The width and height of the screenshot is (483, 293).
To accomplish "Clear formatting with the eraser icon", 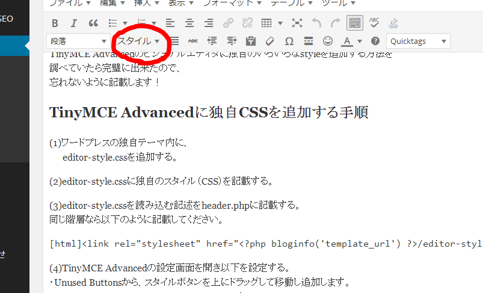I will (270, 41).
